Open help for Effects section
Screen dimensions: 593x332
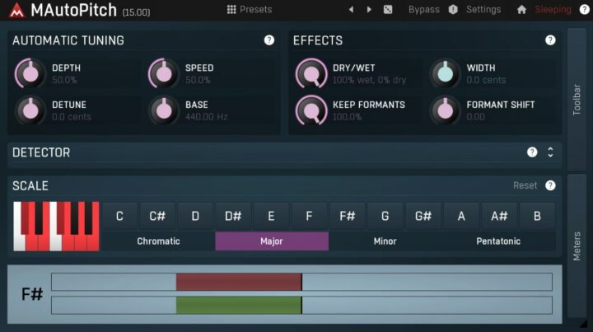550,40
